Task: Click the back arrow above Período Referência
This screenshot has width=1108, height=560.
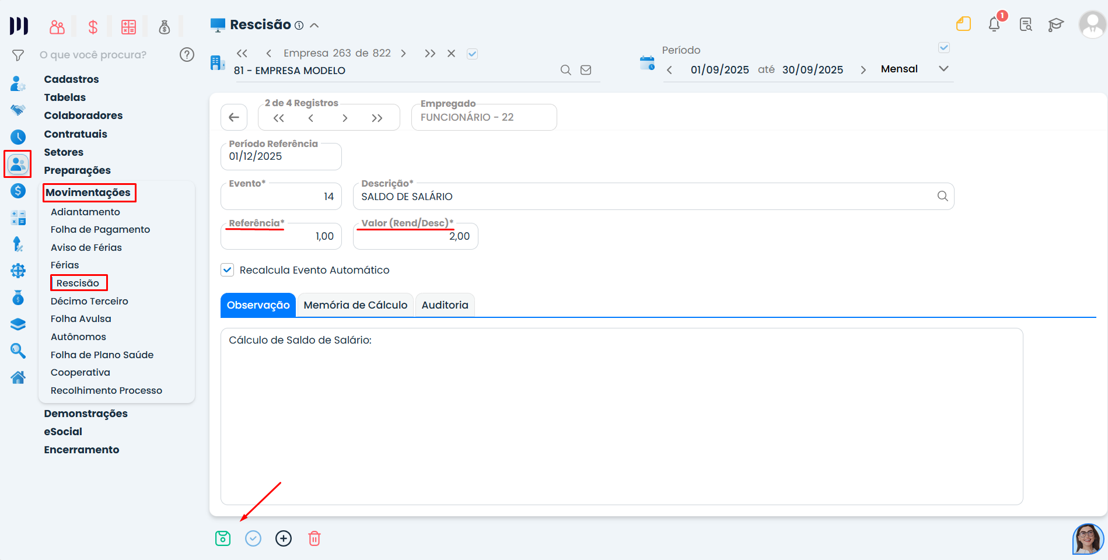Action: (233, 117)
